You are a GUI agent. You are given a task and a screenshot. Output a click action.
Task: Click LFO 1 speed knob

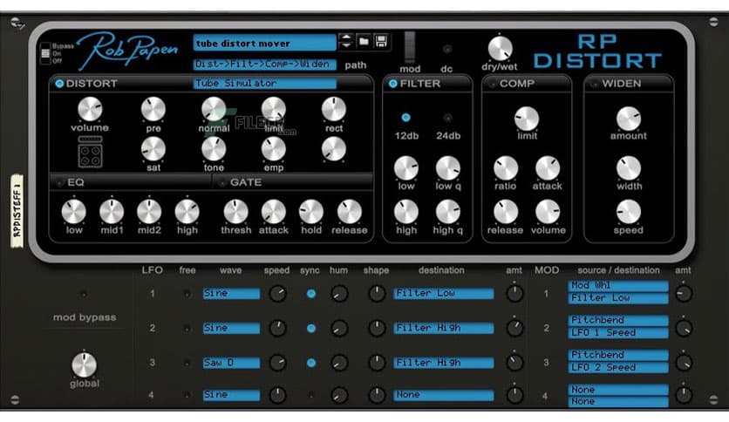(x=277, y=294)
